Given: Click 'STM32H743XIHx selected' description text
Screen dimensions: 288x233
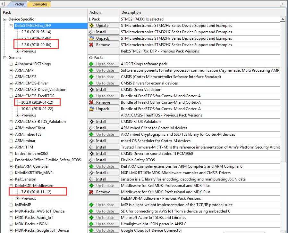Looking at the screenshot, I should click(x=142, y=19).
